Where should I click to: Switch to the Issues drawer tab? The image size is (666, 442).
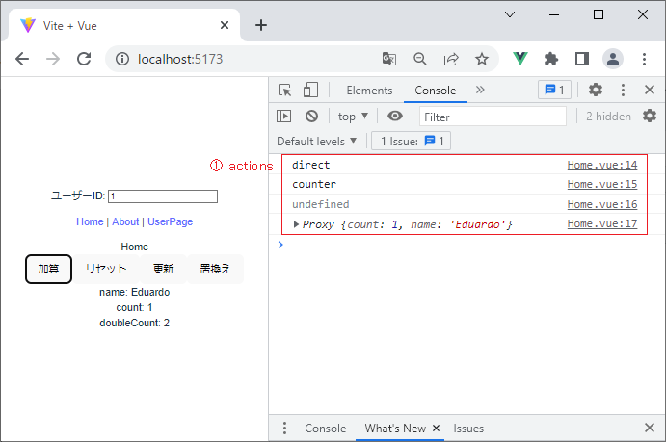(x=468, y=429)
